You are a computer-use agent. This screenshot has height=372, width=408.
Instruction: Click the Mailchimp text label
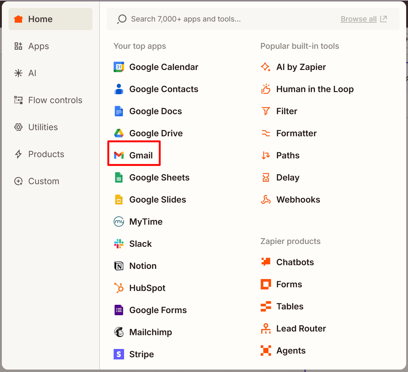(x=151, y=332)
